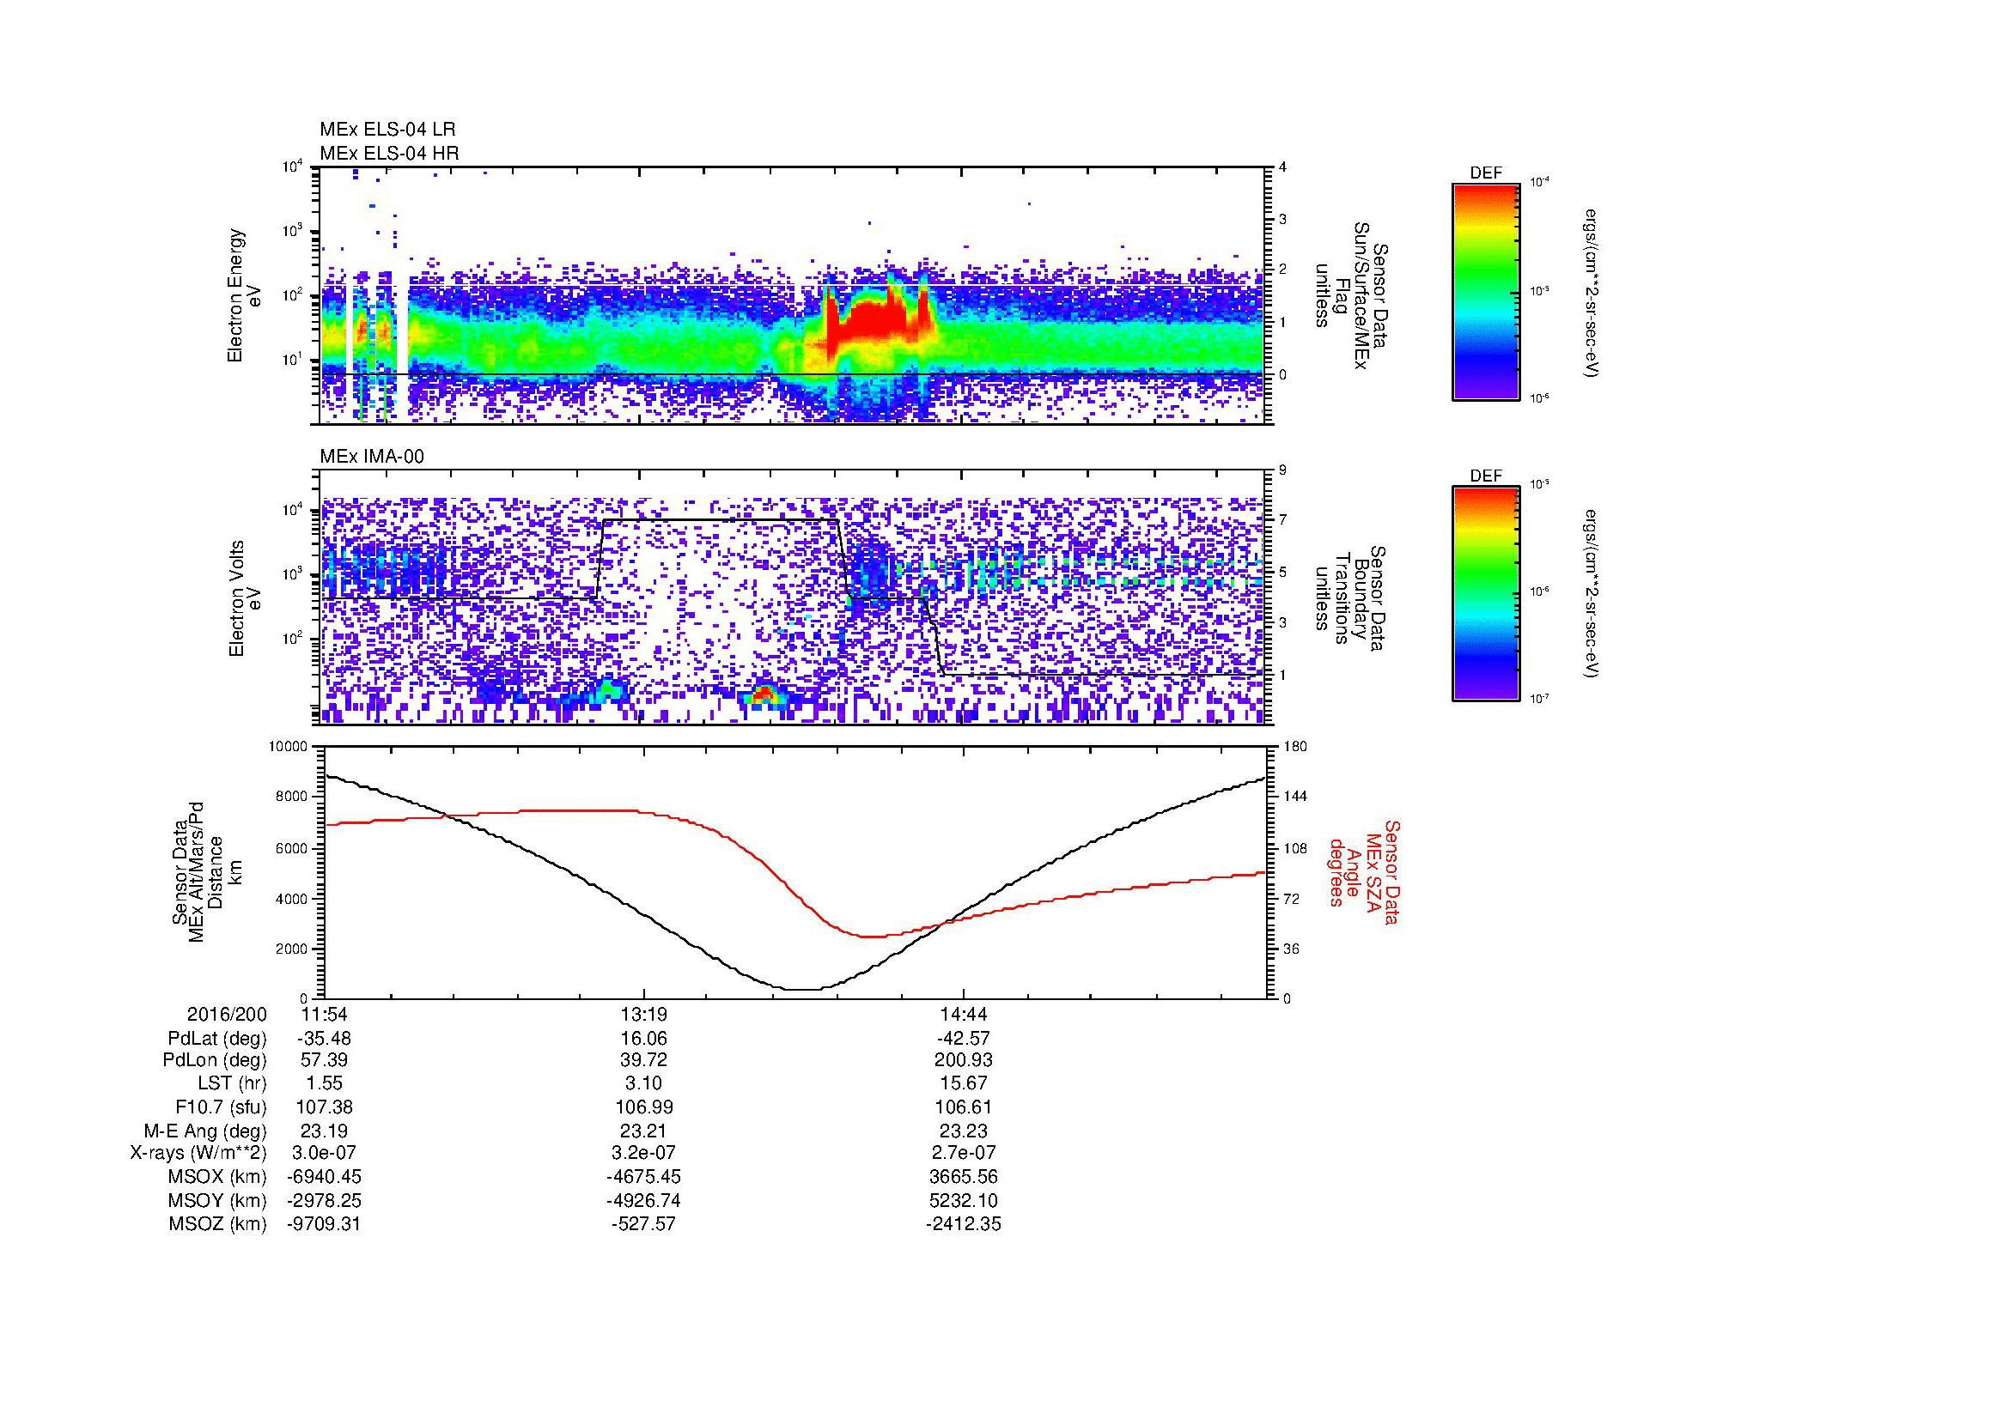Viewport: 2009px width, 1419px height.
Task: Click the M-E Ang value 23.23
Action: tap(964, 1131)
